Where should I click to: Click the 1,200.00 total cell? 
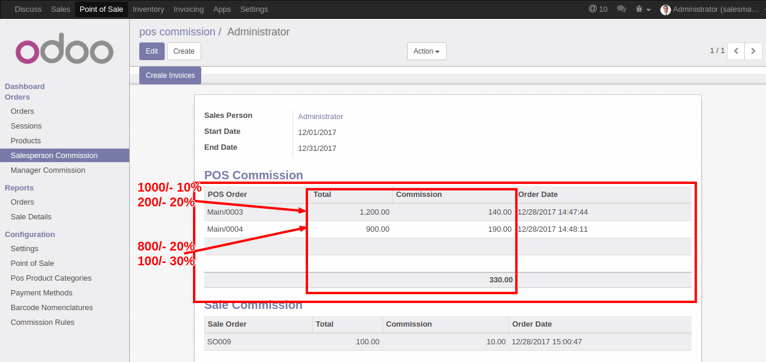click(374, 212)
